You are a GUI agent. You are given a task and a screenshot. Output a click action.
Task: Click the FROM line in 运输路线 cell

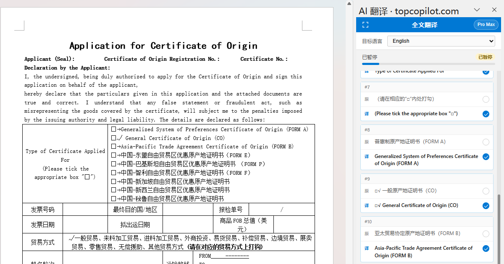click(x=224, y=256)
